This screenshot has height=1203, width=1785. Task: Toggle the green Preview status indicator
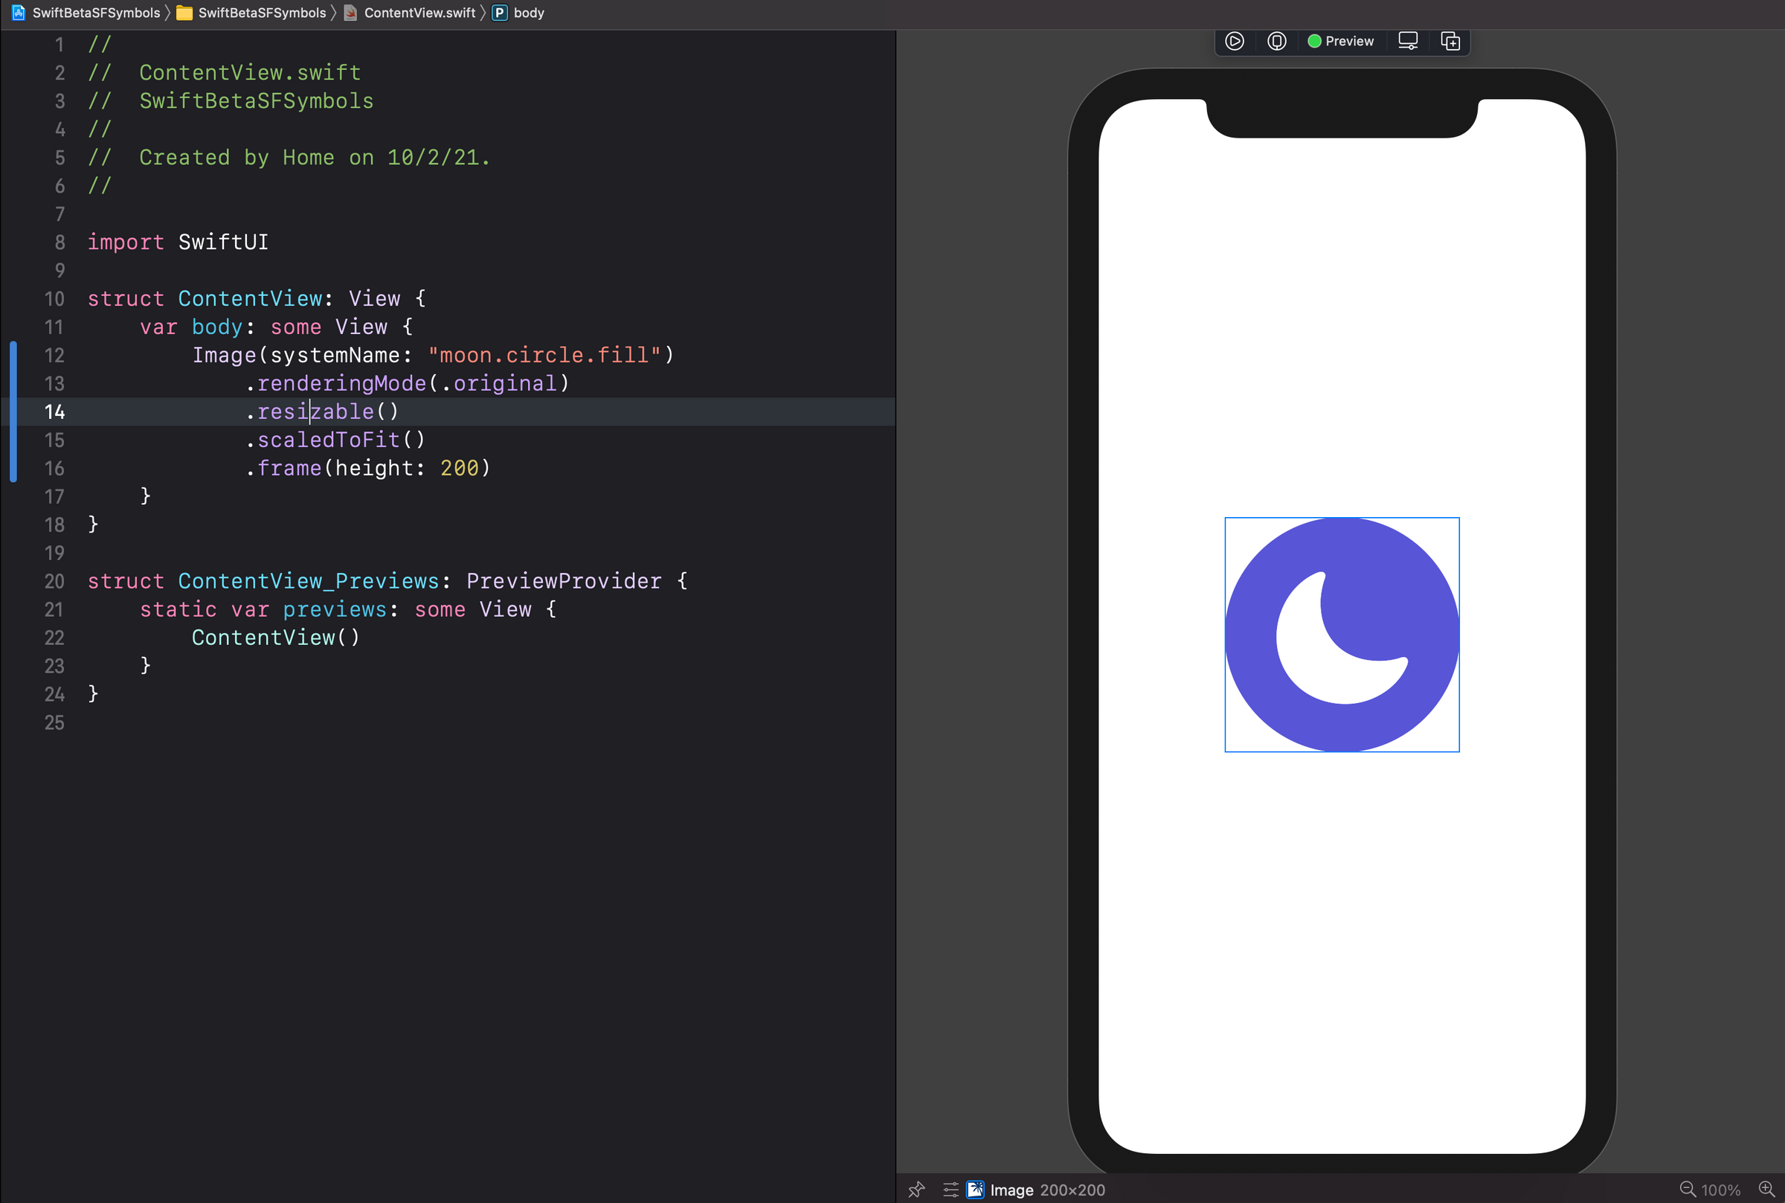coord(1315,41)
